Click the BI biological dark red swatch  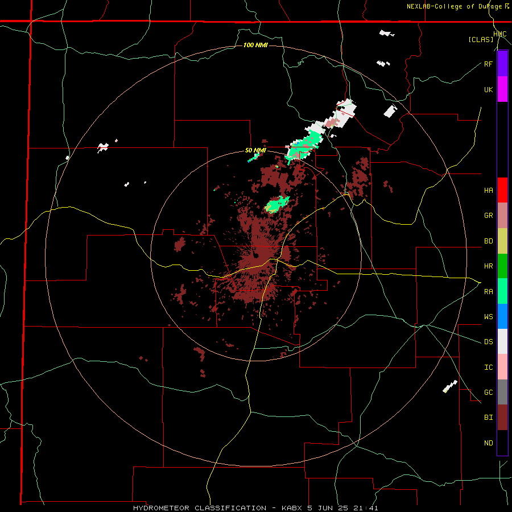[x=502, y=417]
